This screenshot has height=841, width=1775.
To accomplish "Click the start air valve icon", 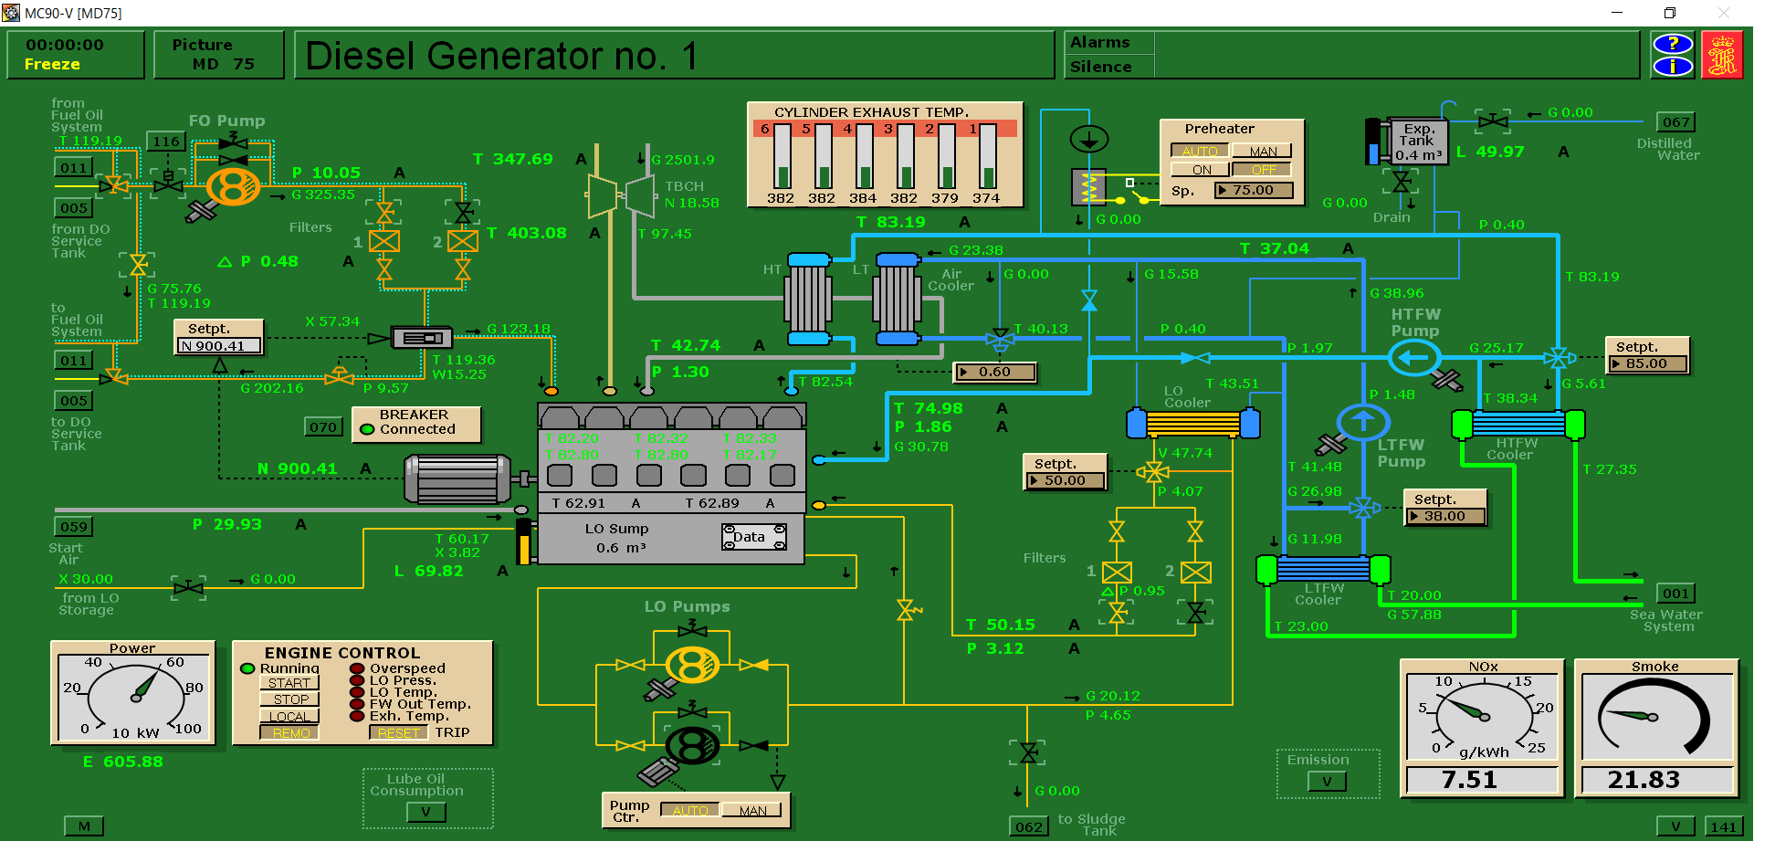I will tap(188, 587).
